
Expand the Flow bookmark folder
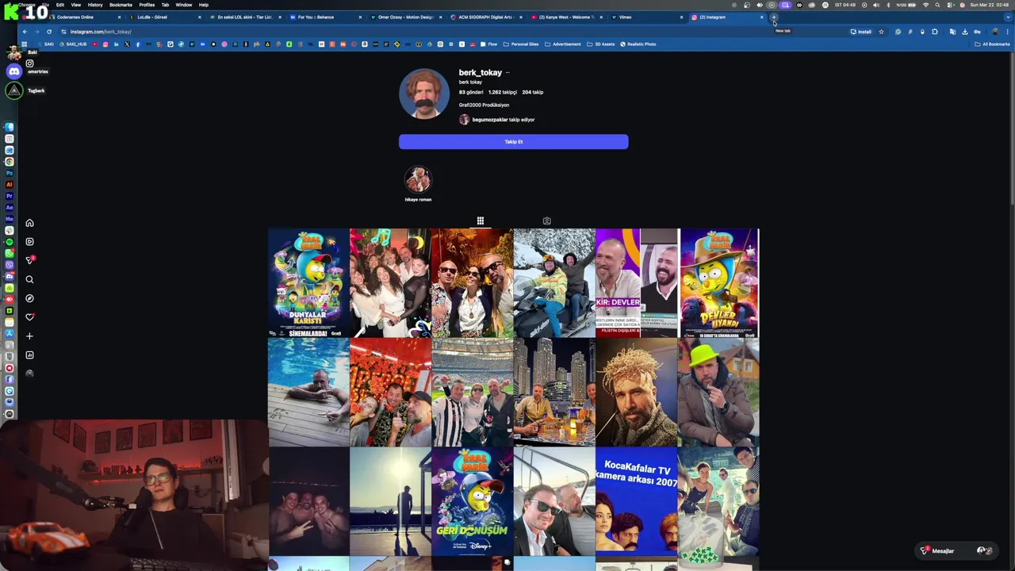[x=489, y=44]
